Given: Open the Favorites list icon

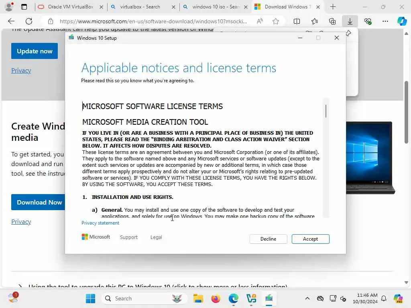Looking at the screenshot, I should pos(315,21).
